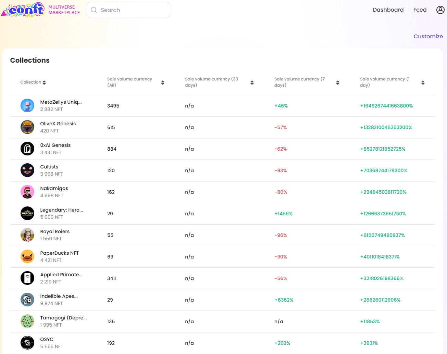
Task: Sort by Sale volume currency (7 days)
Action: tap(338, 83)
